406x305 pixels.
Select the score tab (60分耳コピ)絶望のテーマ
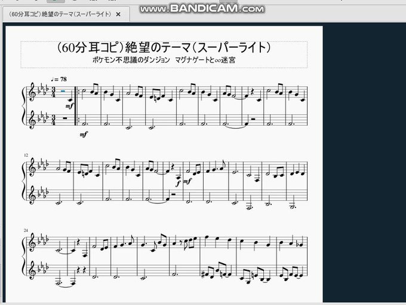pyautogui.click(x=66, y=14)
